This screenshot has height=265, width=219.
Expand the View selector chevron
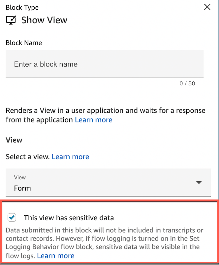(x=199, y=182)
